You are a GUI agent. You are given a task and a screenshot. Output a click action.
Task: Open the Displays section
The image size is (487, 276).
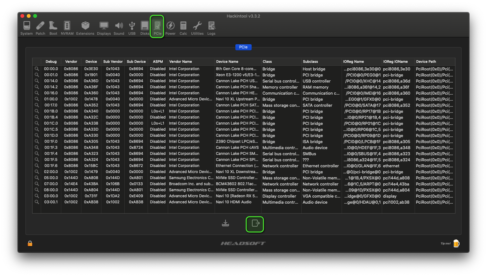pyautogui.click(x=104, y=28)
